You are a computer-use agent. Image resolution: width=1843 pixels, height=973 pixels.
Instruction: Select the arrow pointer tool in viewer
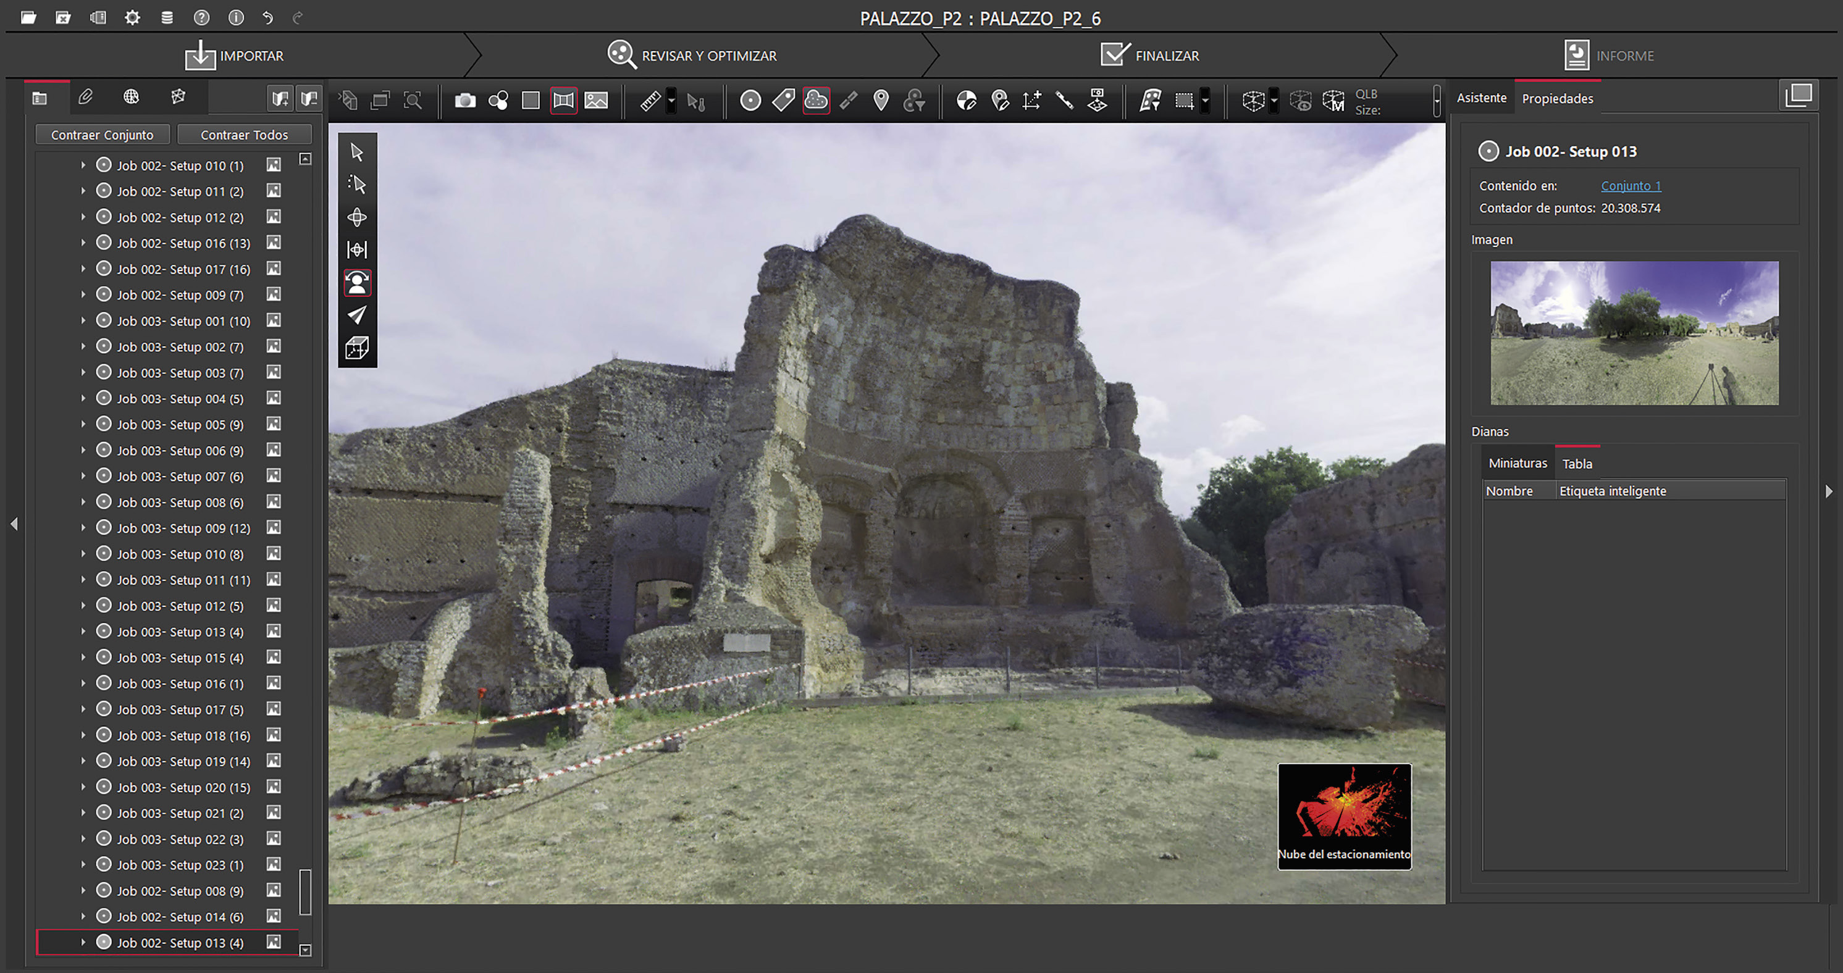(357, 151)
